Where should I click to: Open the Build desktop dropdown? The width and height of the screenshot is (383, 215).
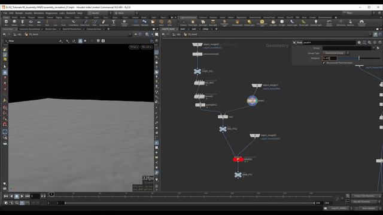(x=100, y=13)
